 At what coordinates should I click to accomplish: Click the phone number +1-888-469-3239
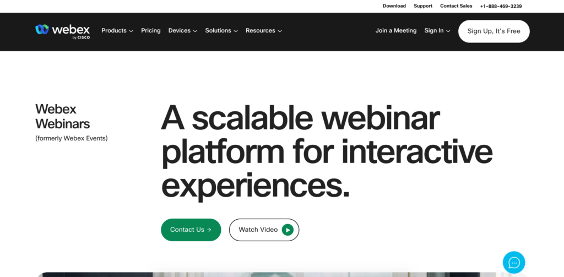(501, 6)
